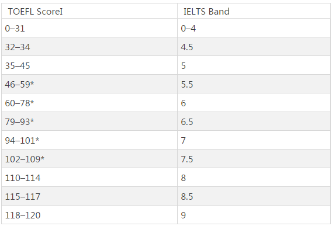Viewport: 332px width, 226px height.
Task: Select the IELTS band 6.5 cell
Action: click(254, 121)
